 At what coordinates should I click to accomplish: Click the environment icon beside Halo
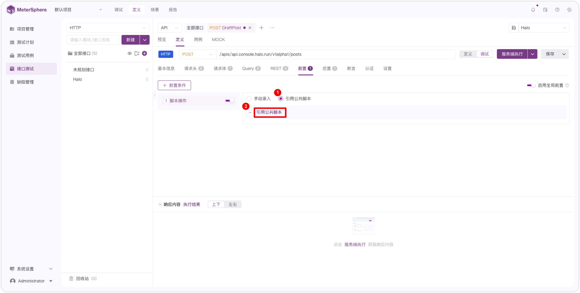514,28
